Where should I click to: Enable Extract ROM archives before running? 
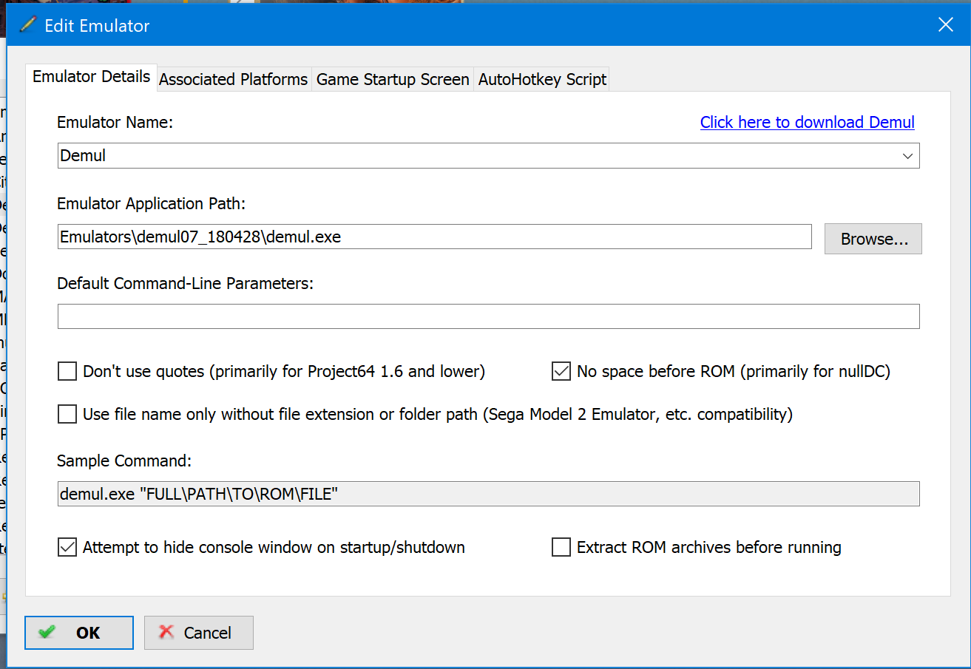[561, 548]
